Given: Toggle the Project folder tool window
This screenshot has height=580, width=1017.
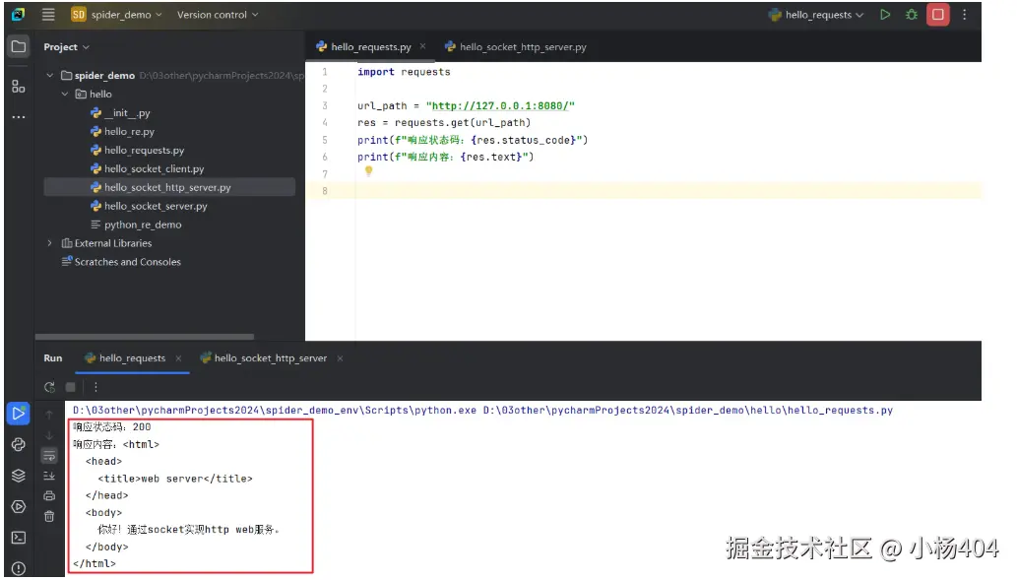Looking at the screenshot, I should [x=18, y=46].
